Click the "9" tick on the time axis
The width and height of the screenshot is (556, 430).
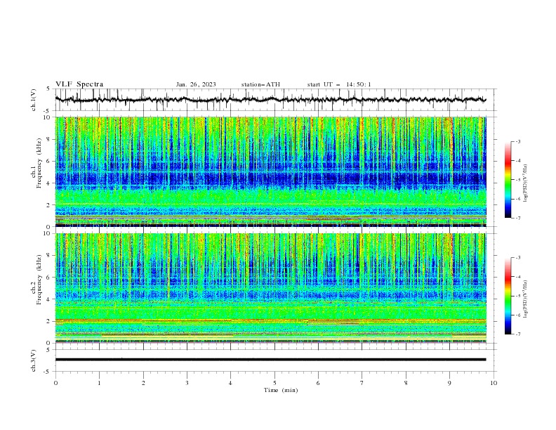pyautogui.click(x=449, y=383)
